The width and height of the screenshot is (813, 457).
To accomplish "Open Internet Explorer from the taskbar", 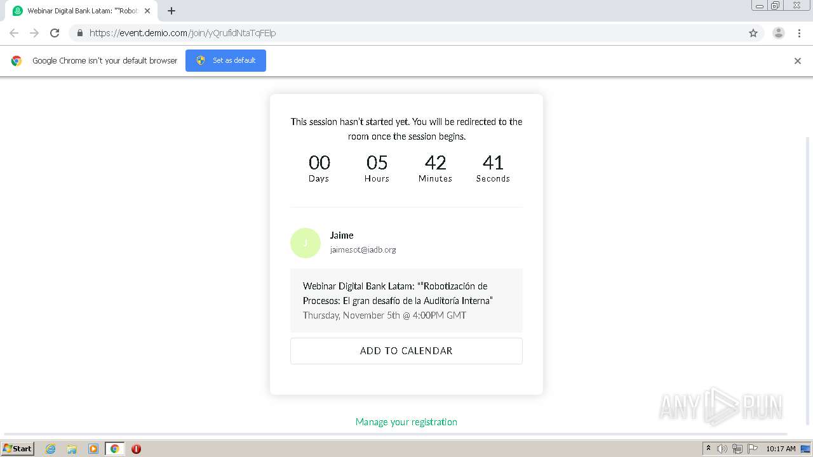I will (x=50, y=449).
